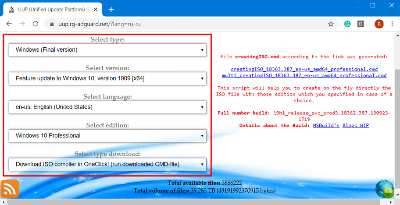The image size is (400, 205).
Task: Open the gray D extension icon
Action: pos(361,24)
